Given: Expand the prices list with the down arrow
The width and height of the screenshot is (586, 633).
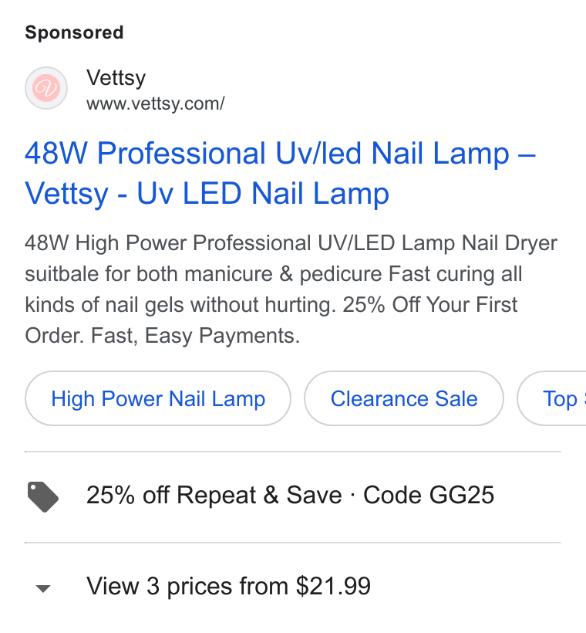Looking at the screenshot, I should coord(43,588).
